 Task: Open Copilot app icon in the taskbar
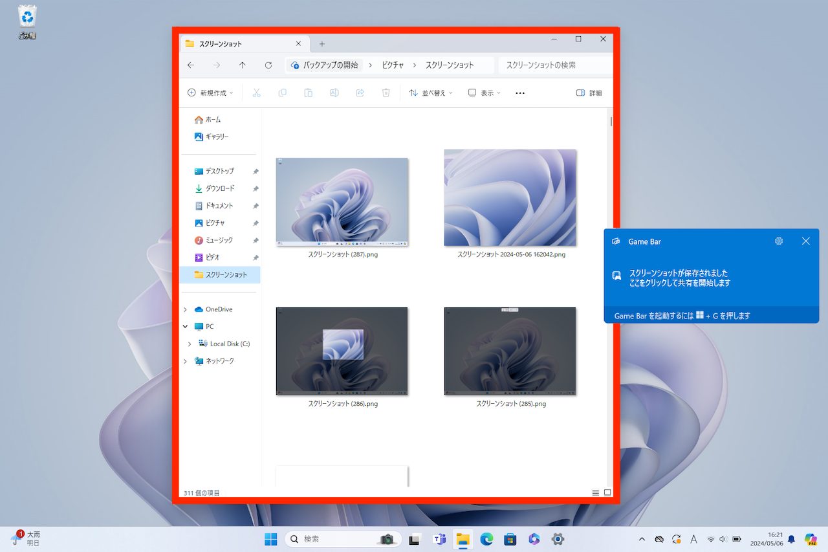point(534,539)
